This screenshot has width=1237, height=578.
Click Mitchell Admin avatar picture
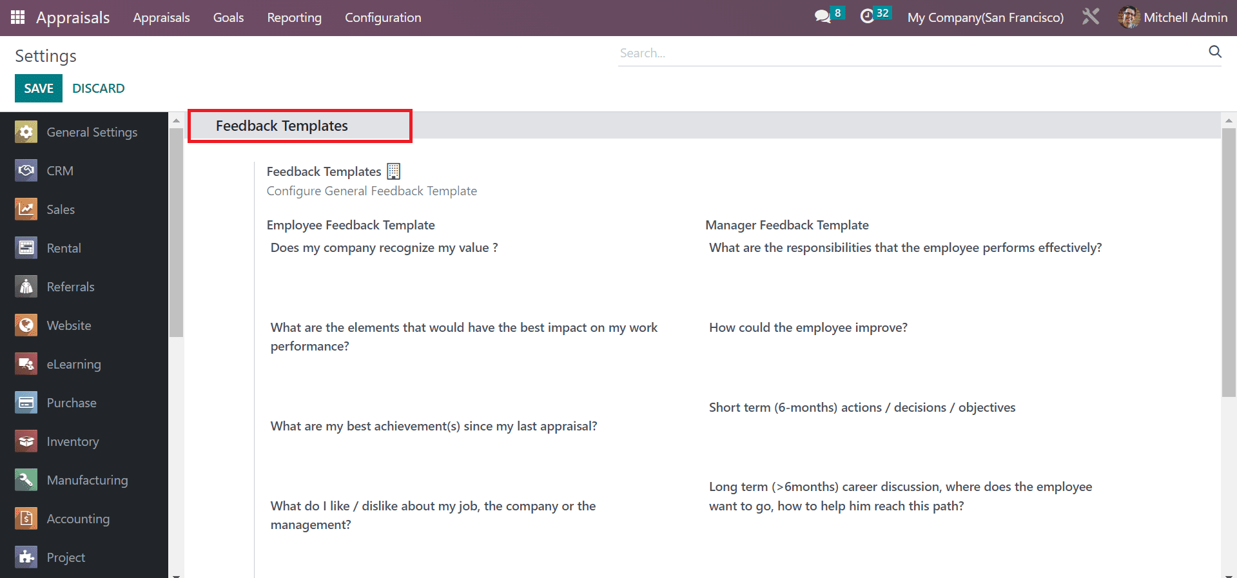(x=1129, y=17)
